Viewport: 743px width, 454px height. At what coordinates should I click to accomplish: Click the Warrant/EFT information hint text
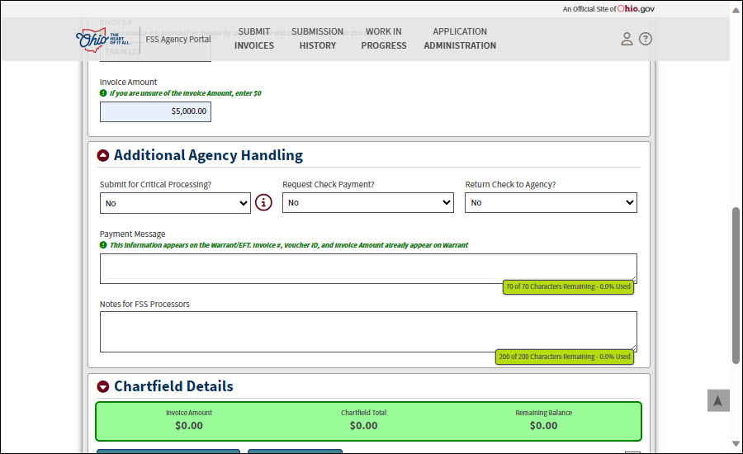click(289, 245)
